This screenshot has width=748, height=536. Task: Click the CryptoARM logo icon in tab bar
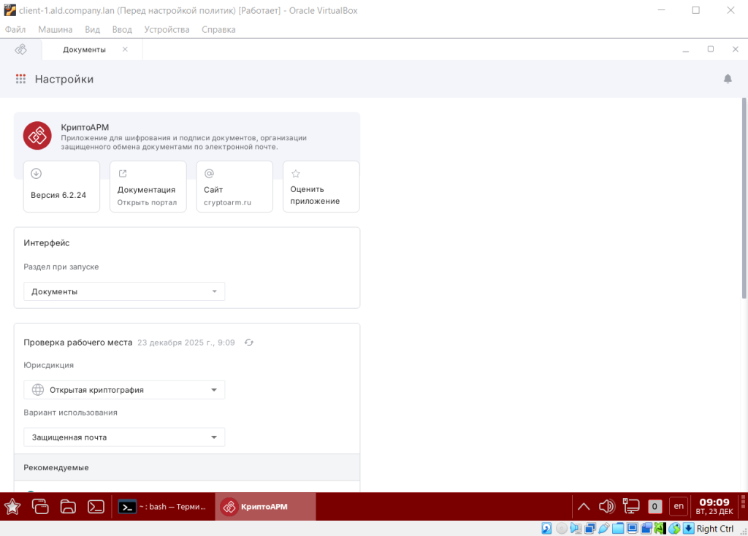[21, 49]
